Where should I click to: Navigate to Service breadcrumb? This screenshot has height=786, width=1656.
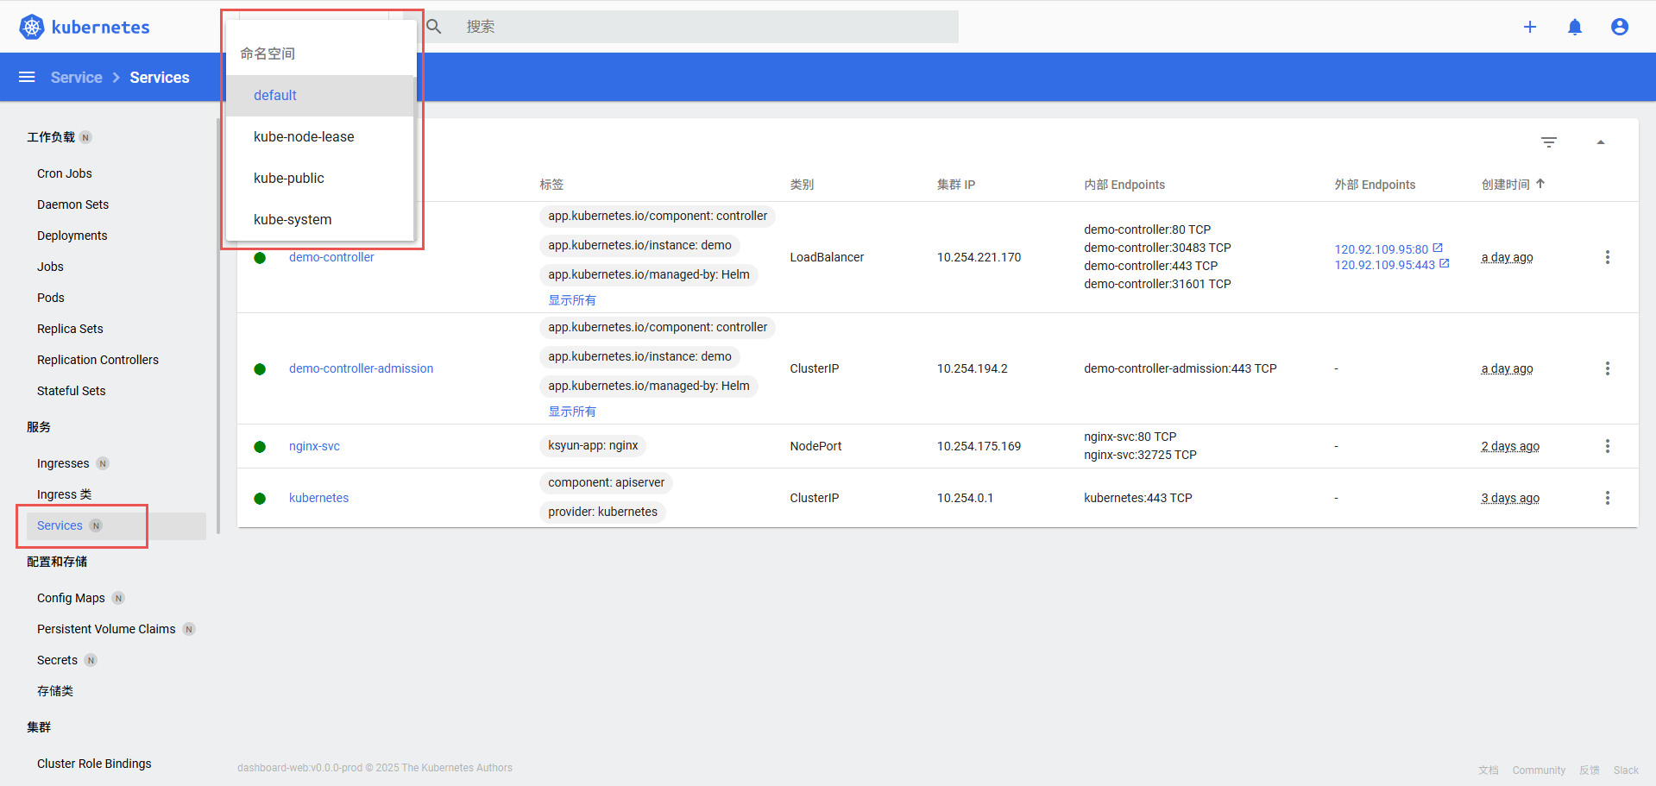click(x=76, y=78)
